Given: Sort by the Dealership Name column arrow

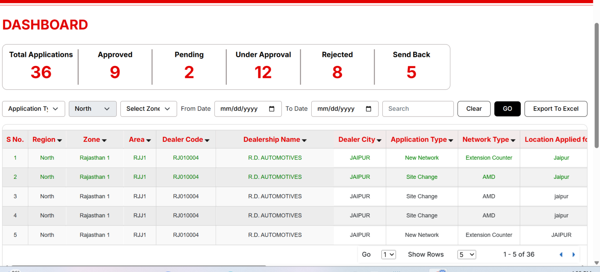Looking at the screenshot, I should (x=304, y=140).
